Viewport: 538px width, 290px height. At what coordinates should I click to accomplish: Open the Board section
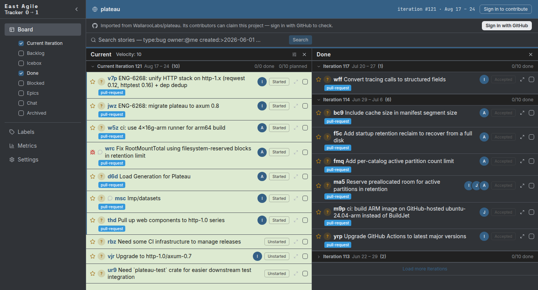coord(43,30)
